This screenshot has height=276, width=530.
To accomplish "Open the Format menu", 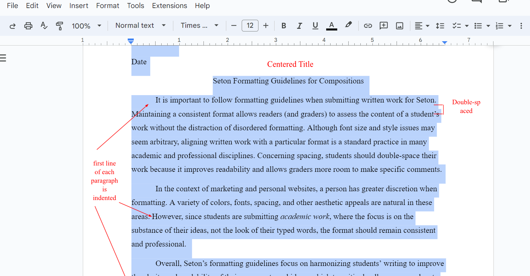I will (x=108, y=6).
